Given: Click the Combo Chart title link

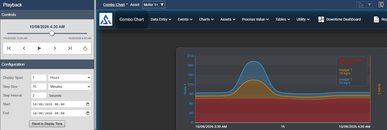Looking at the screenshot, I should [x=114, y=5].
